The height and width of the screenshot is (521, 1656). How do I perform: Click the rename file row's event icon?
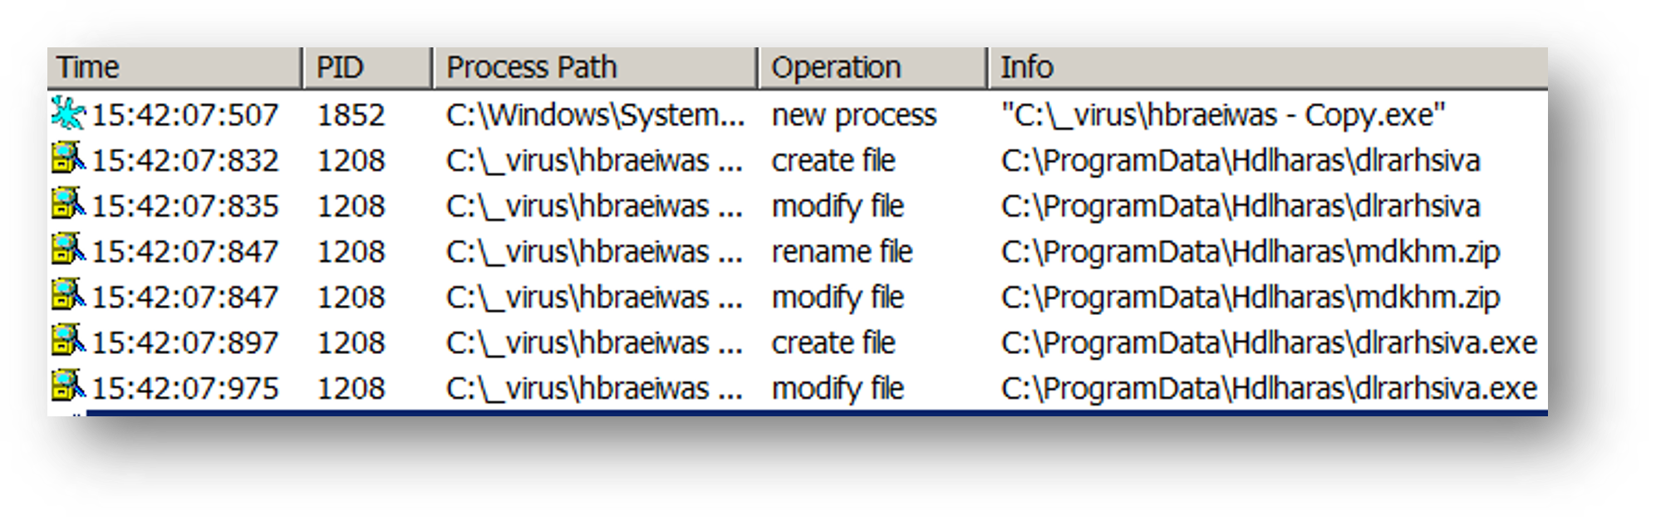point(68,249)
